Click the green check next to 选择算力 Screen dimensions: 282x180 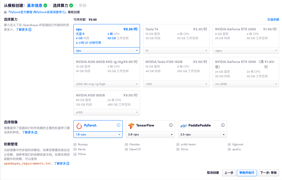tap(71, 5)
